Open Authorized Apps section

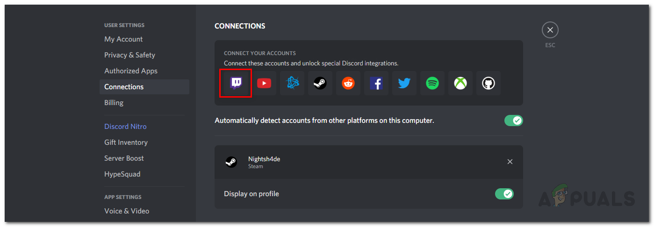pyautogui.click(x=131, y=71)
